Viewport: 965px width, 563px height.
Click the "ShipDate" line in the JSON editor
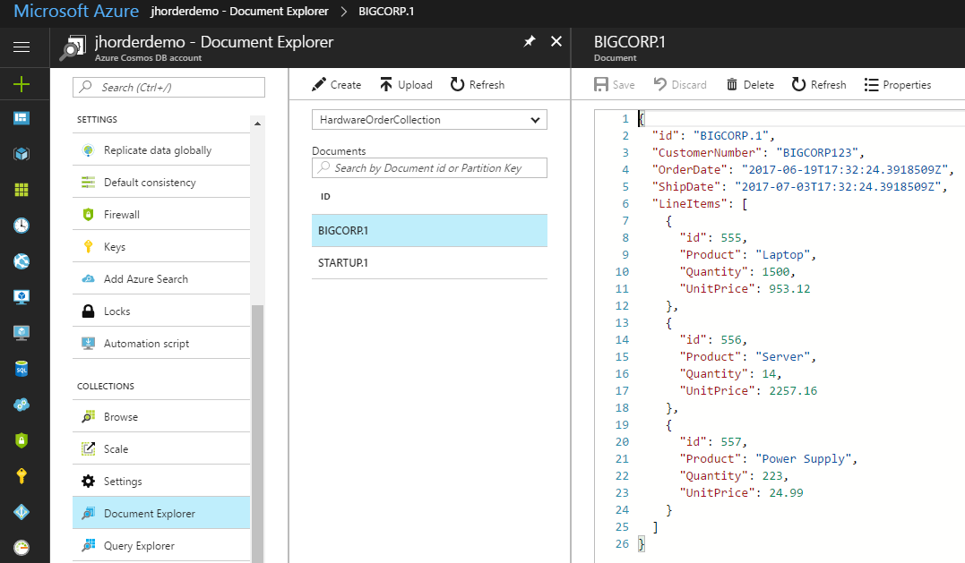(x=799, y=187)
